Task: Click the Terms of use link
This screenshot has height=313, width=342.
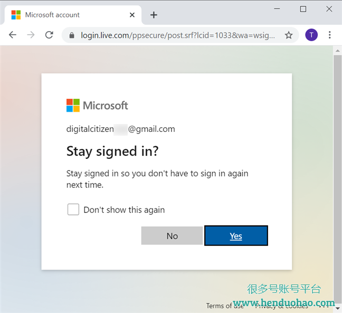Action: point(225,306)
